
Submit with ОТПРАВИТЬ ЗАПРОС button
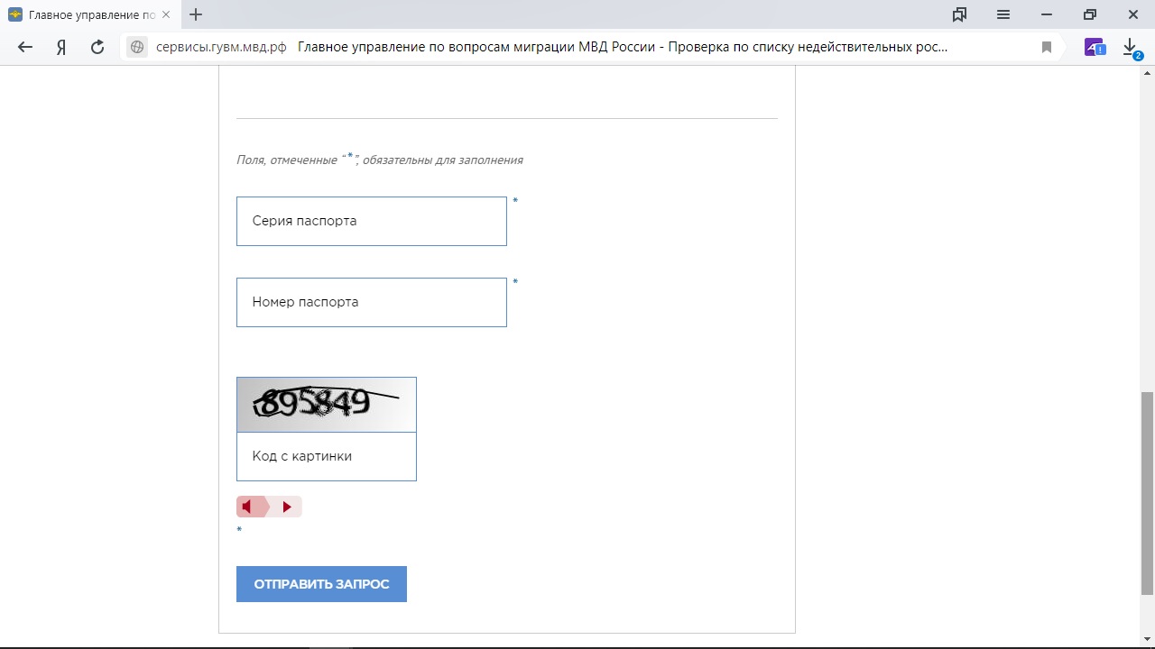(x=321, y=584)
